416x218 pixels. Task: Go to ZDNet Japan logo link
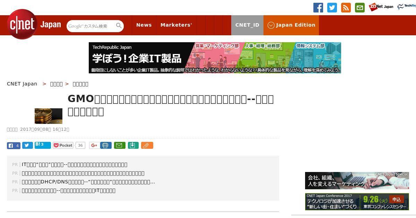pos(381,7)
